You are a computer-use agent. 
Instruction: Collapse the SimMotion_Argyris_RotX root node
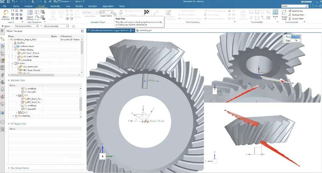[x=9, y=39]
